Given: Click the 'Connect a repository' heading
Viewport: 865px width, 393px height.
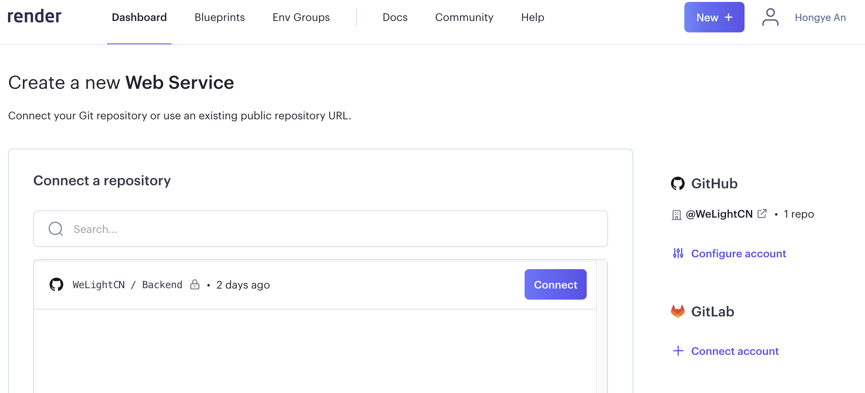Looking at the screenshot, I should click(x=102, y=181).
